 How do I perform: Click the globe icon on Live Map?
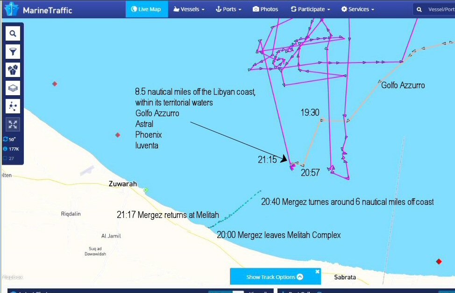[x=134, y=9]
